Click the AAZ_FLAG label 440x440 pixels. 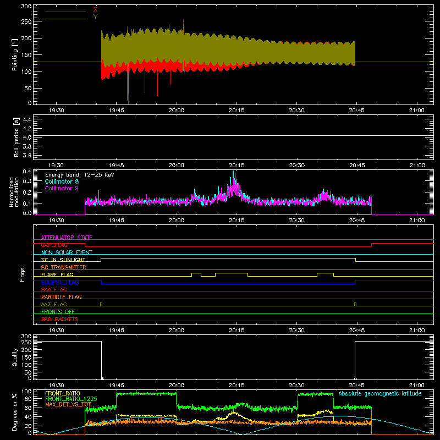[54, 304]
